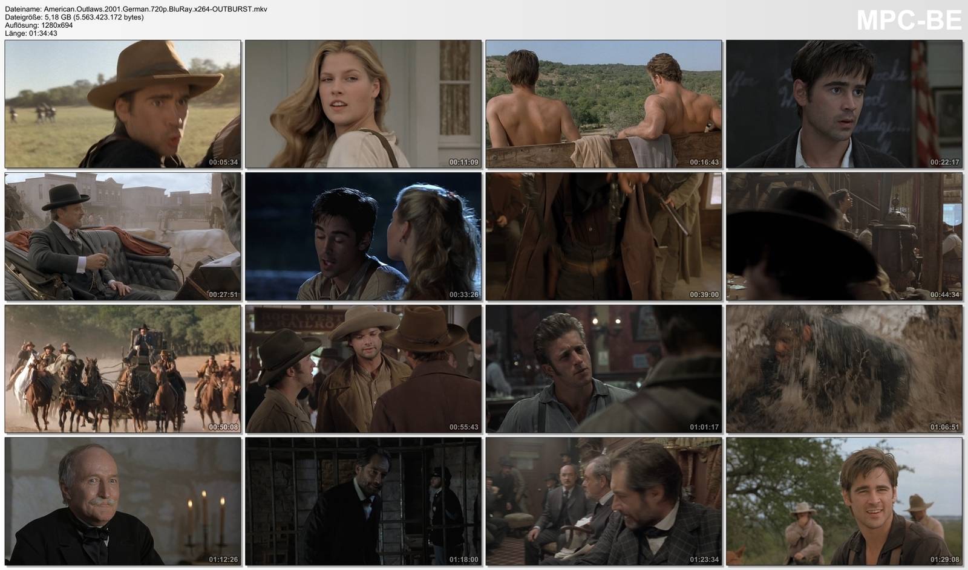968x570 pixels.
Task: Open the frame of man before a chalkboard
Action: pos(844,104)
